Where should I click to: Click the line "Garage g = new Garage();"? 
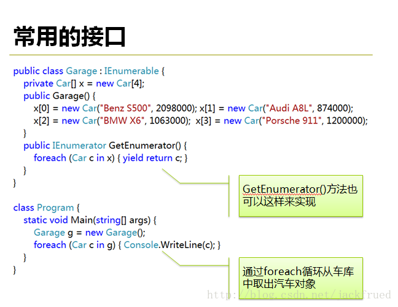pos(89,233)
